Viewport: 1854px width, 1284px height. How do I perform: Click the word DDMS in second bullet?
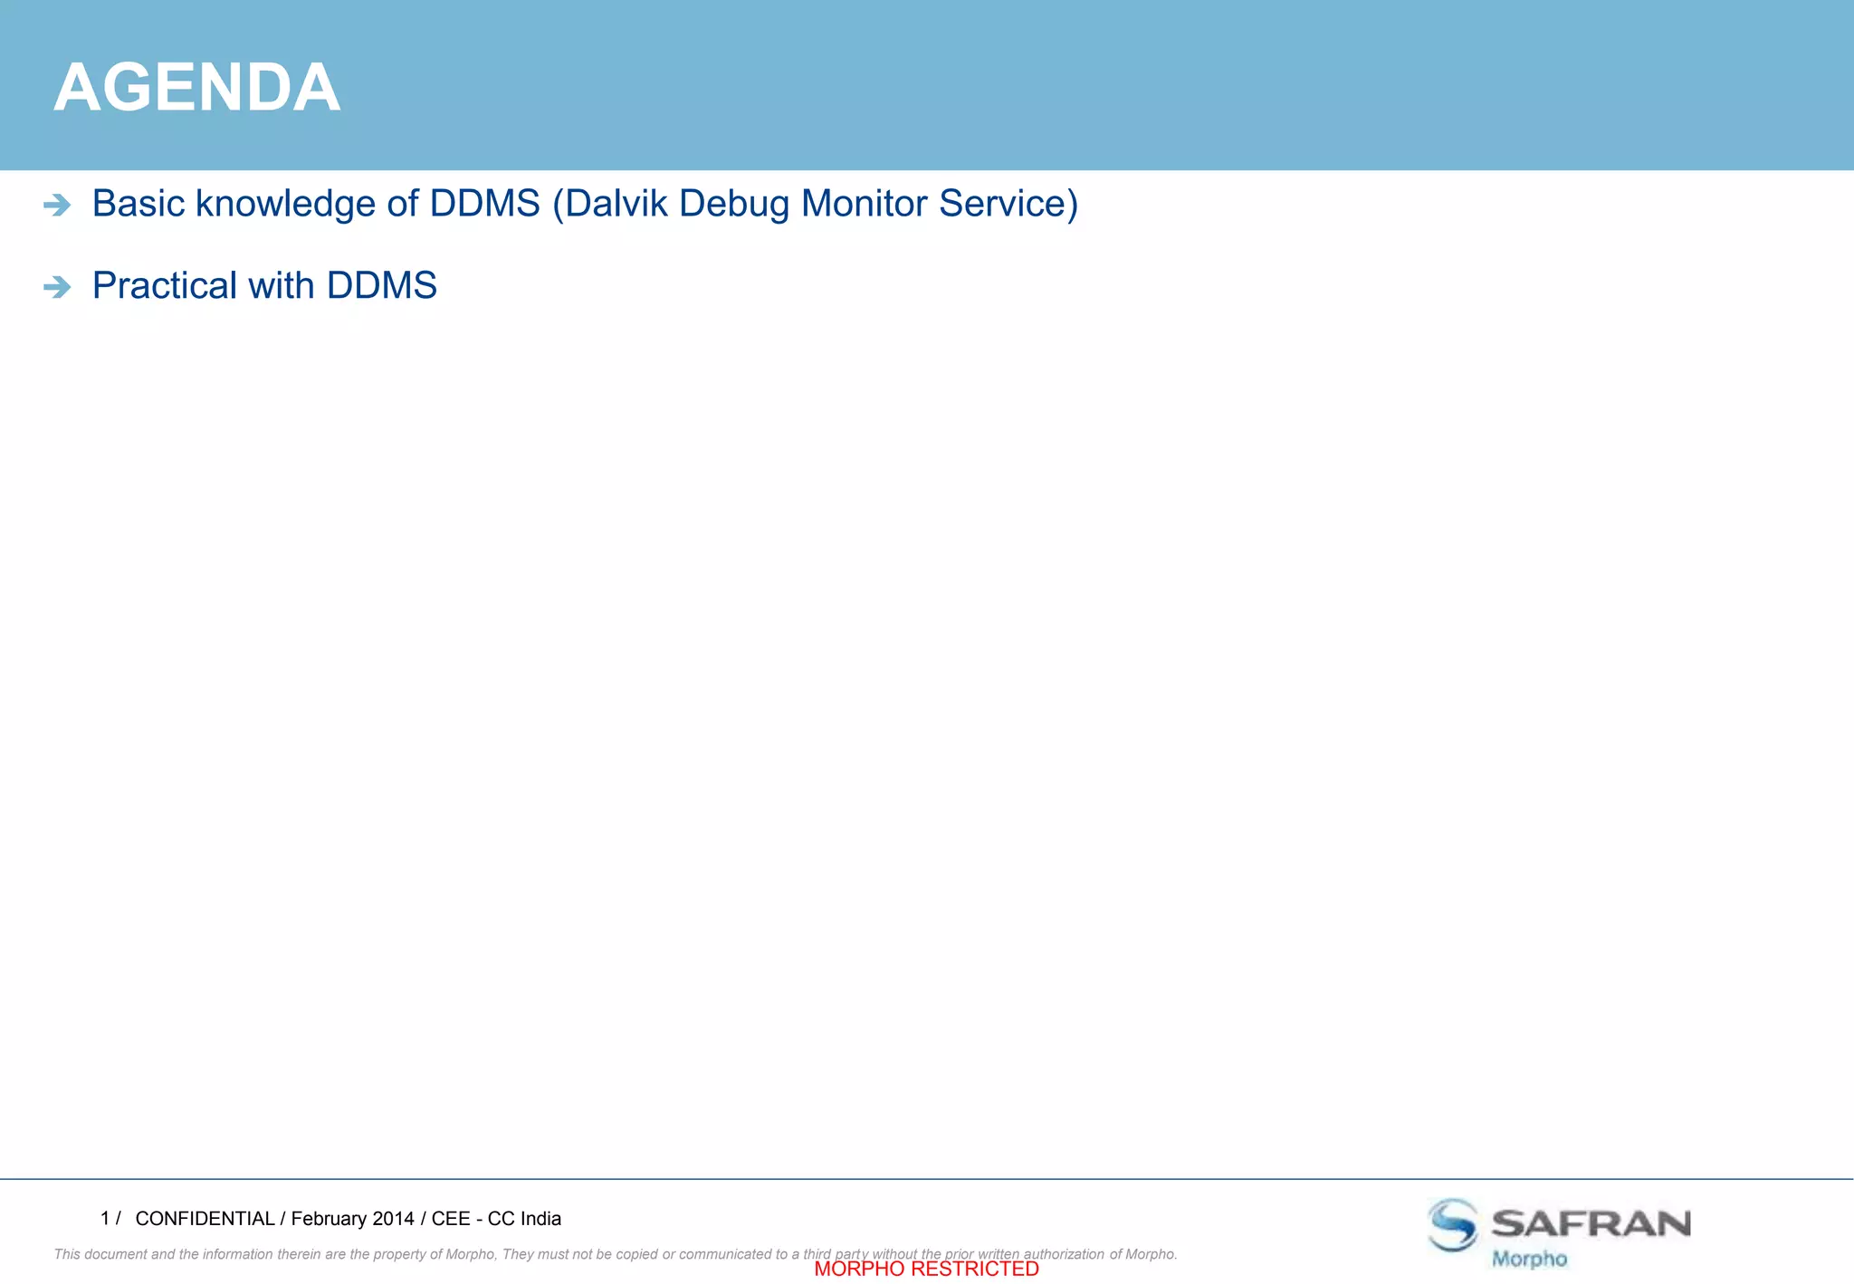(381, 286)
